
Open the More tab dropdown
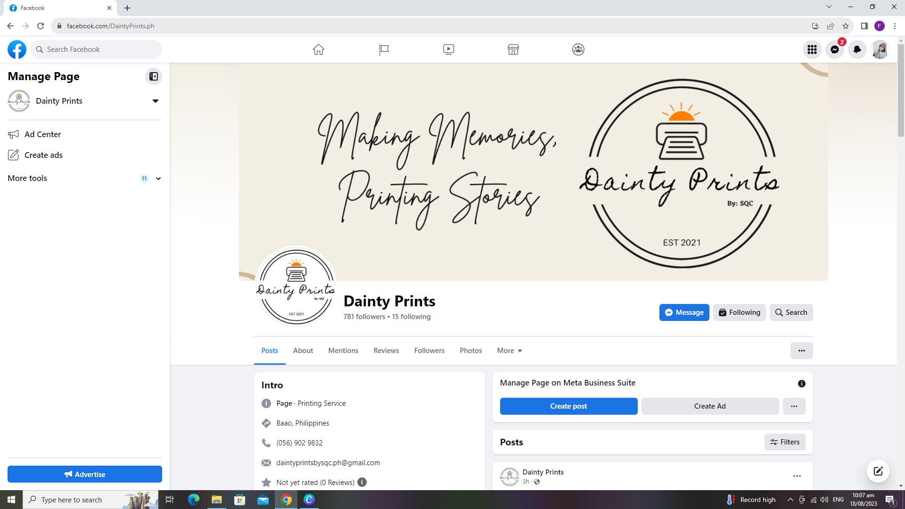(509, 351)
